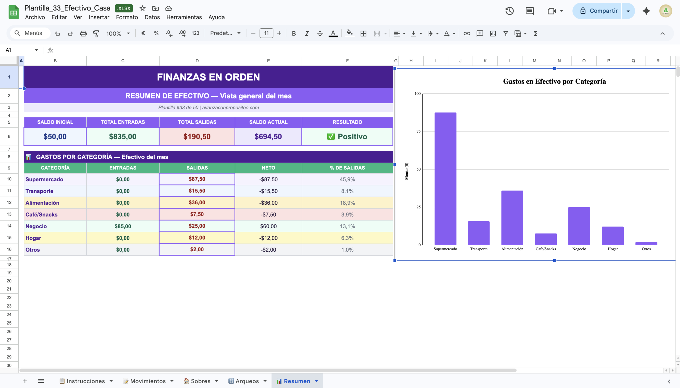The width and height of the screenshot is (680, 388).
Task: Toggle strikethrough formatting
Action: 320,33
